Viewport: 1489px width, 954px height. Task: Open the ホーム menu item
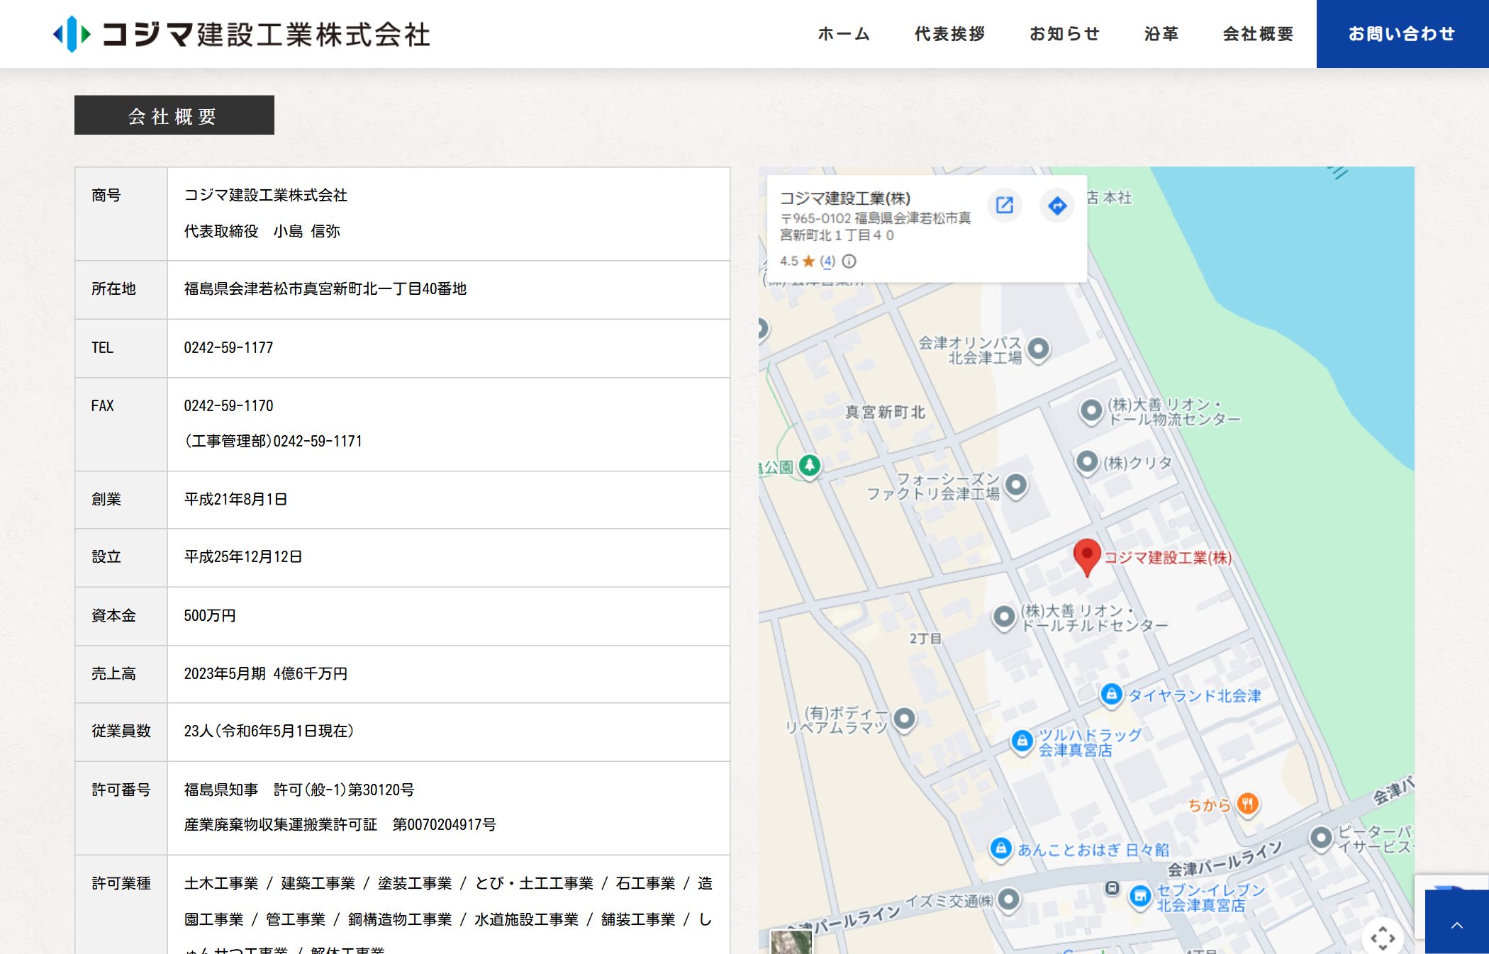pos(844,34)
